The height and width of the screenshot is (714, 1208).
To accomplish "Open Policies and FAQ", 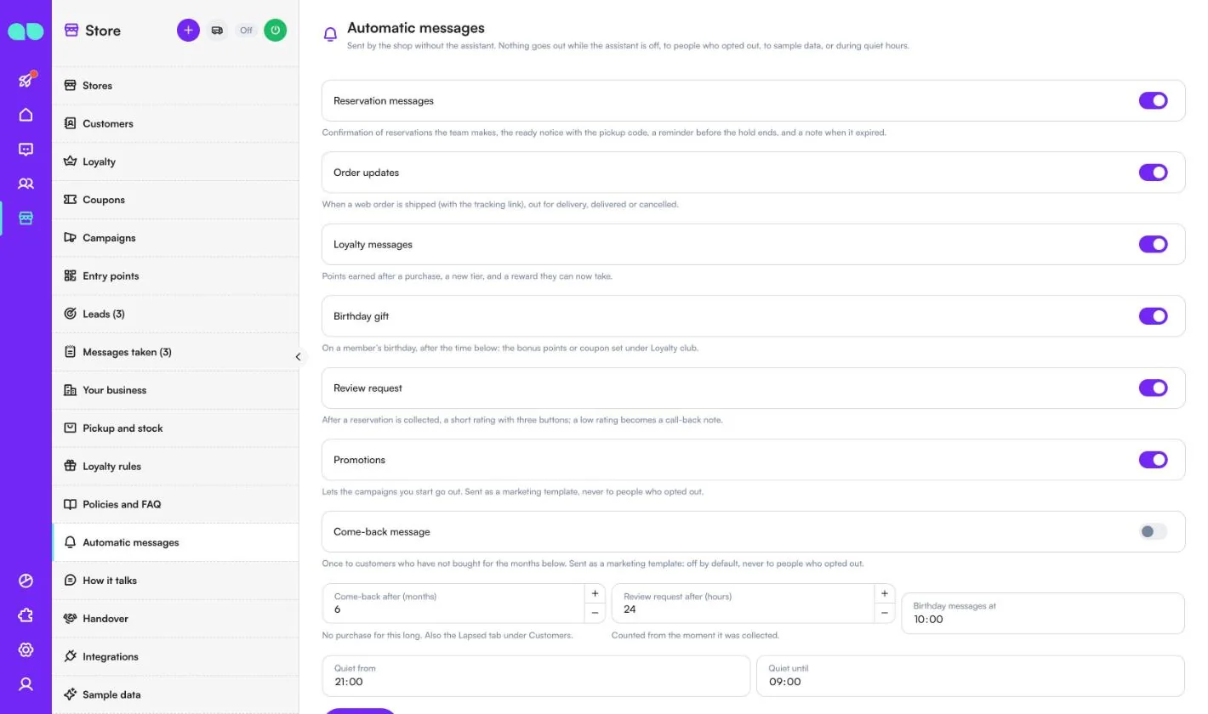I will pos(175,504).
